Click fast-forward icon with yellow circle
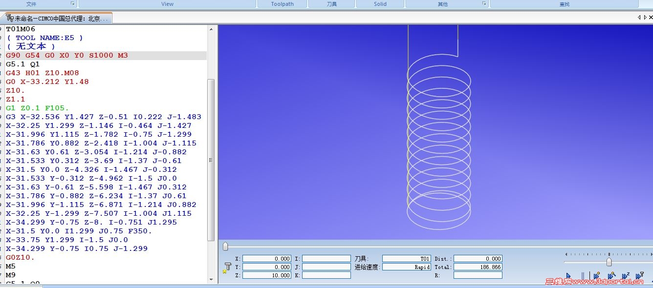 [x=597, y=276]
